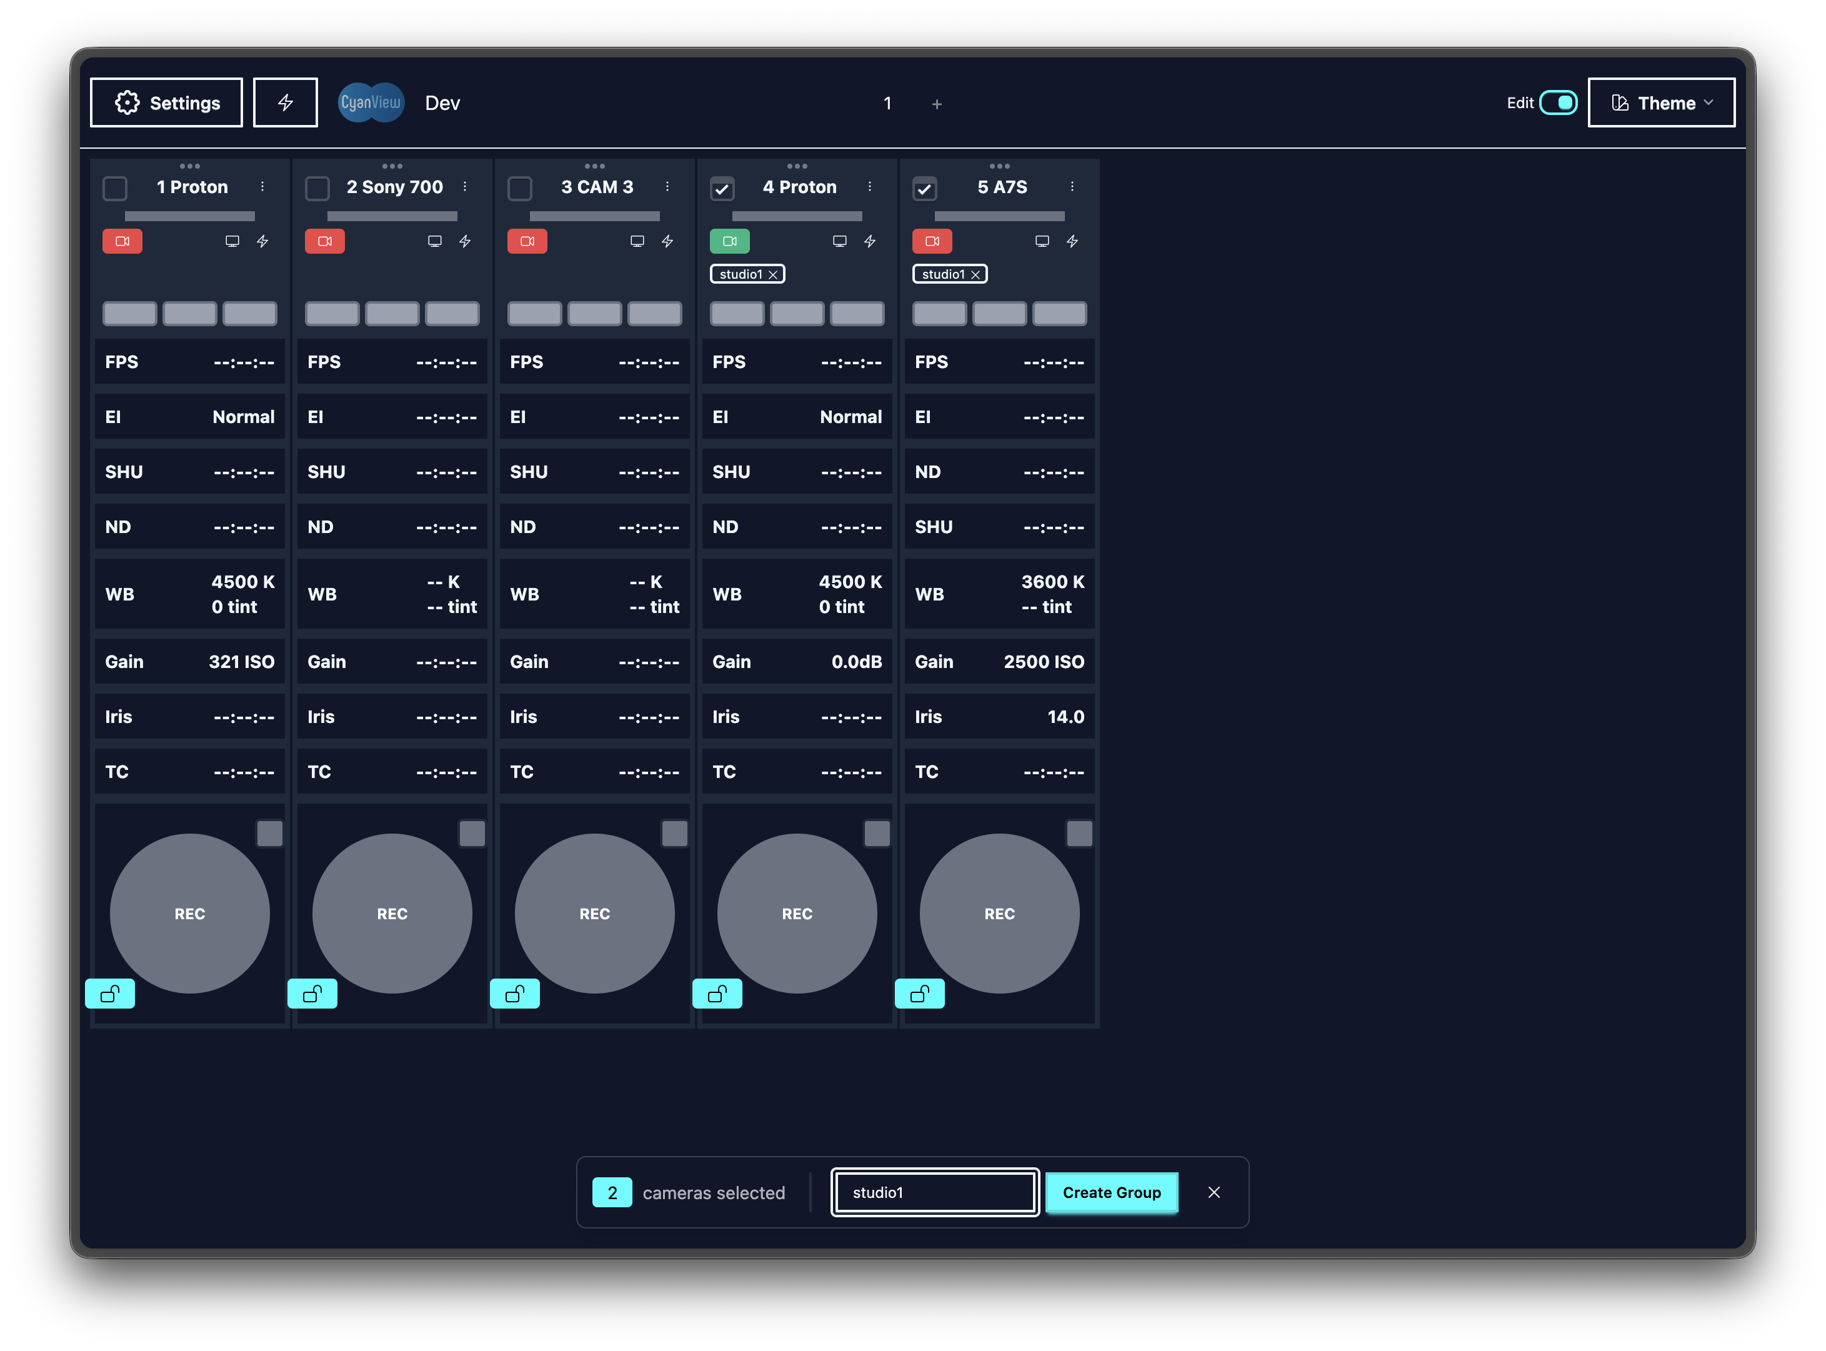Click the studio1 group name field

(x=935, y=1192)
